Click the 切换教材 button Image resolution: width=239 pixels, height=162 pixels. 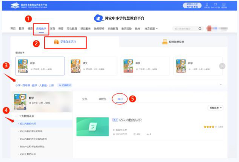click(x=64, y=85)
